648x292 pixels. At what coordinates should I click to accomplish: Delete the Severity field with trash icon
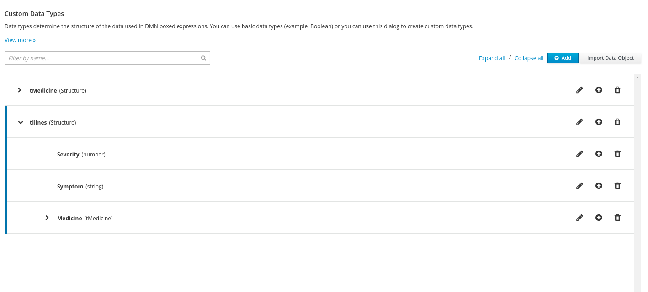617,154
